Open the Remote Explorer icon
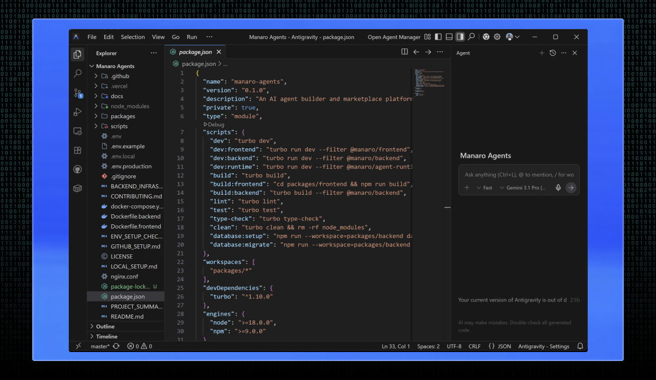The height and width of the screenshot is (380, 656). point(78,131)
